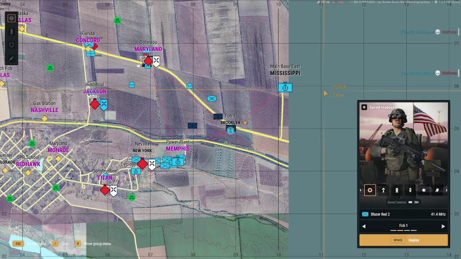Screen dimensions: 461x259
Task: Click the spawn point page indicator dots
Action: 403,230
